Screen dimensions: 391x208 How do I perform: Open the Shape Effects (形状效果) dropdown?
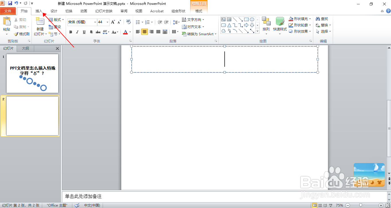point(300,32)
